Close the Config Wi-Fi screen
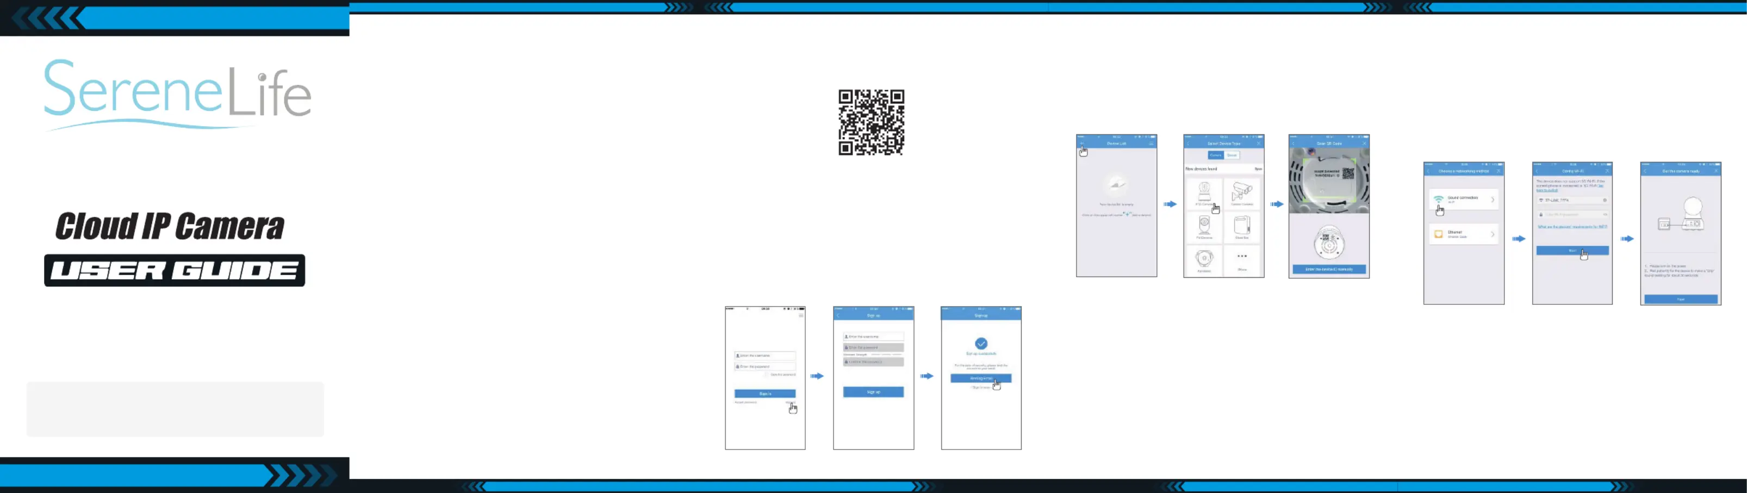Image resolution: width=1747 pixels, height=493 pixels. (1607, 171)
